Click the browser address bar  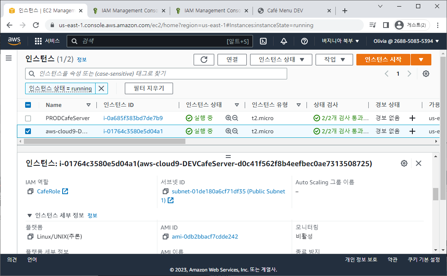(x=204, y=25)
